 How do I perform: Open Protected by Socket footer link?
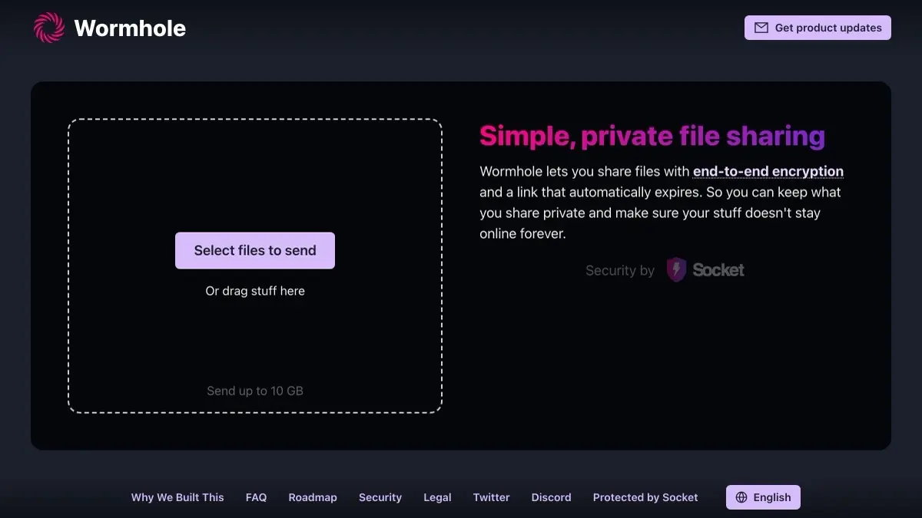click(645, 497)
